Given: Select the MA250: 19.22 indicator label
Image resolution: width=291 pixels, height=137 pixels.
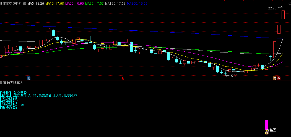Looking at the screenshot, I should point(137,3).
